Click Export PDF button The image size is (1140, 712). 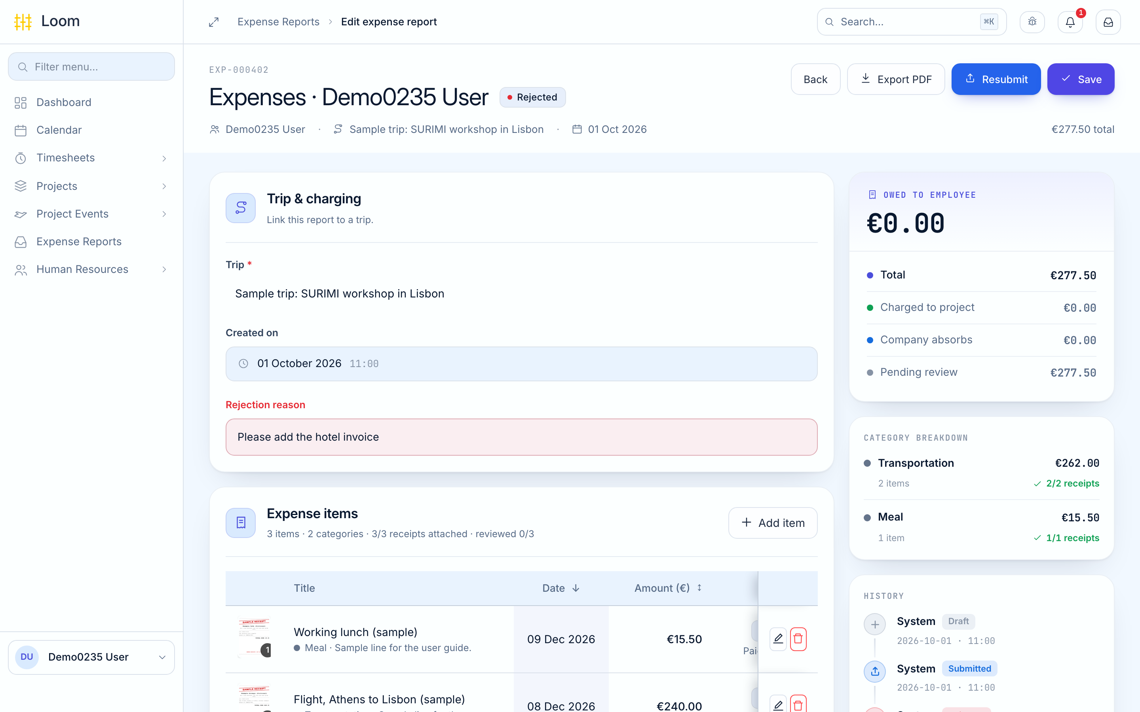pos(896,79)
